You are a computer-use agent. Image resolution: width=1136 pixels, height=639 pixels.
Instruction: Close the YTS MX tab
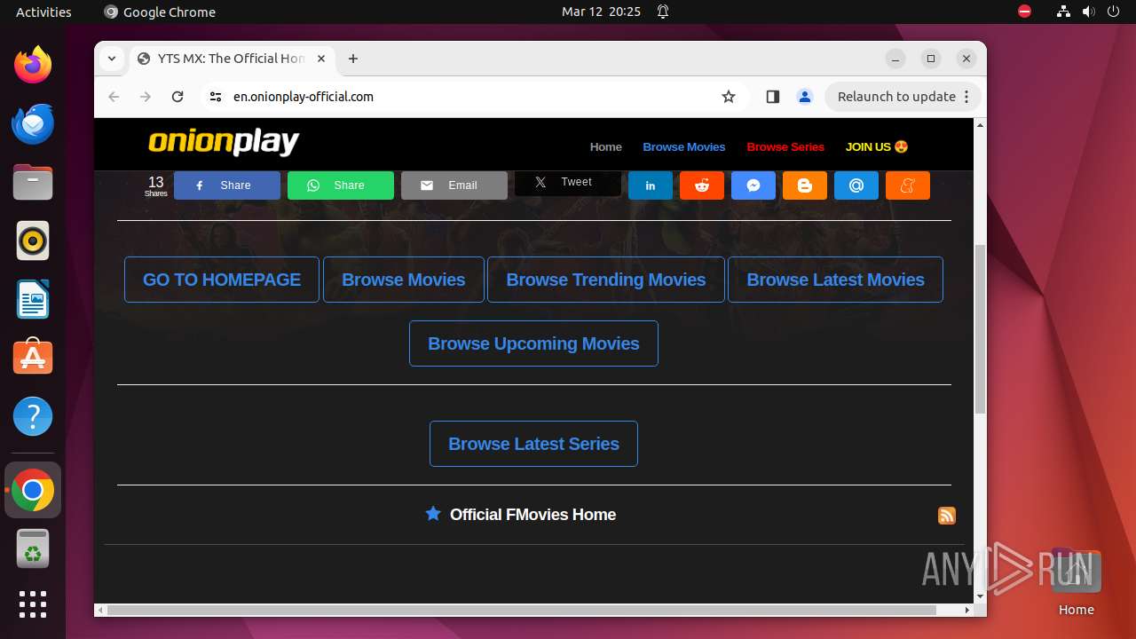(x=321, y=59)
